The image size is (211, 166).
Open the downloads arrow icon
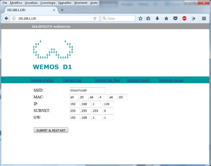tap(157, 18)
